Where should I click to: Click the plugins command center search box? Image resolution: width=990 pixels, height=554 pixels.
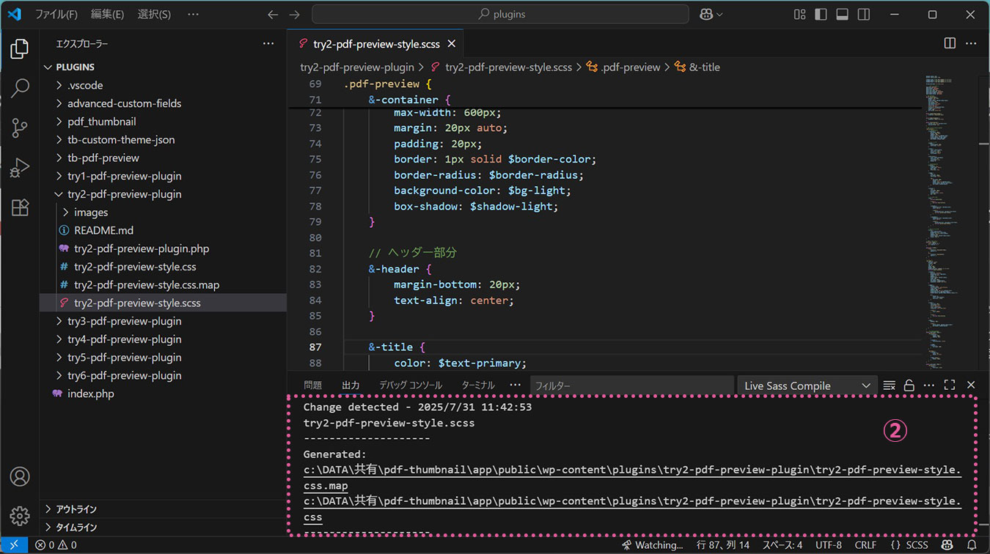click(x=500, y=14)
